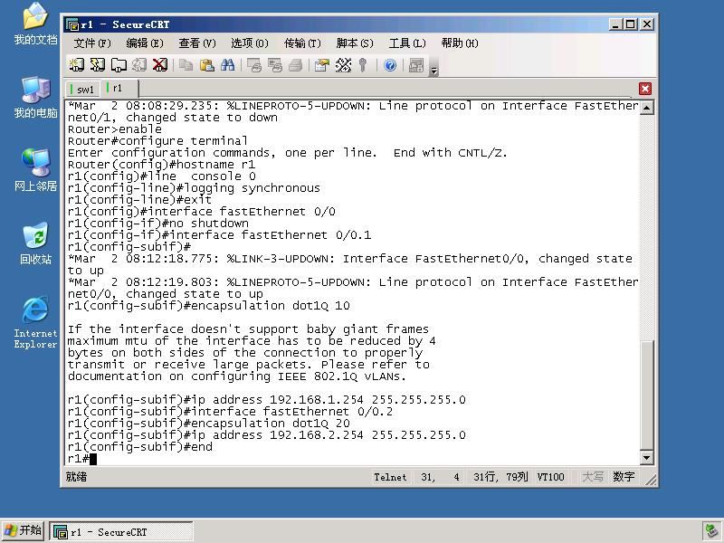Screen dimensions: 724x543
Task: Select 我的电脑 desktop icon
Action: 35,98
